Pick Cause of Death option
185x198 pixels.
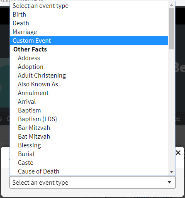[89, 171]
